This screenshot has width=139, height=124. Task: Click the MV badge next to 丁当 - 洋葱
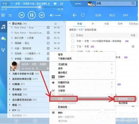tap(92, 46)
